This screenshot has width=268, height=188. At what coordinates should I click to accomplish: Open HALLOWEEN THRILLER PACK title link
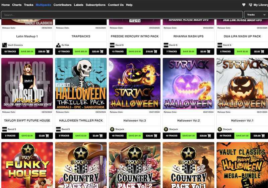[81, 121]
